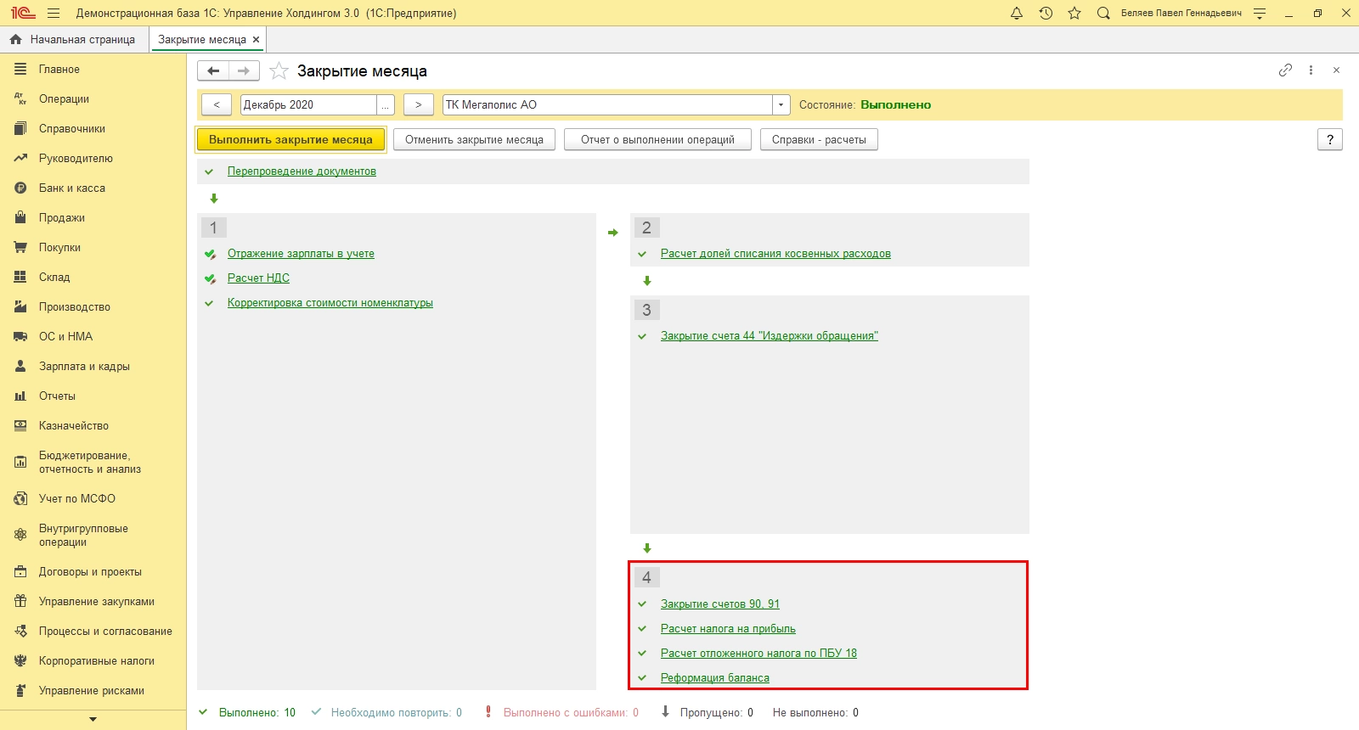Click the Зарплата и кадры person icon
1359x730 pixels.
pyautogui.click(x=20, y=367)
